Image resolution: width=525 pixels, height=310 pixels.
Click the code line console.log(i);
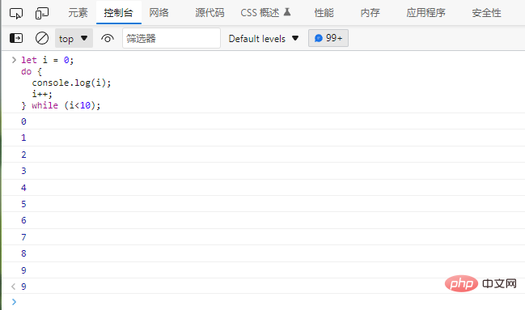[x=71, y=83]
